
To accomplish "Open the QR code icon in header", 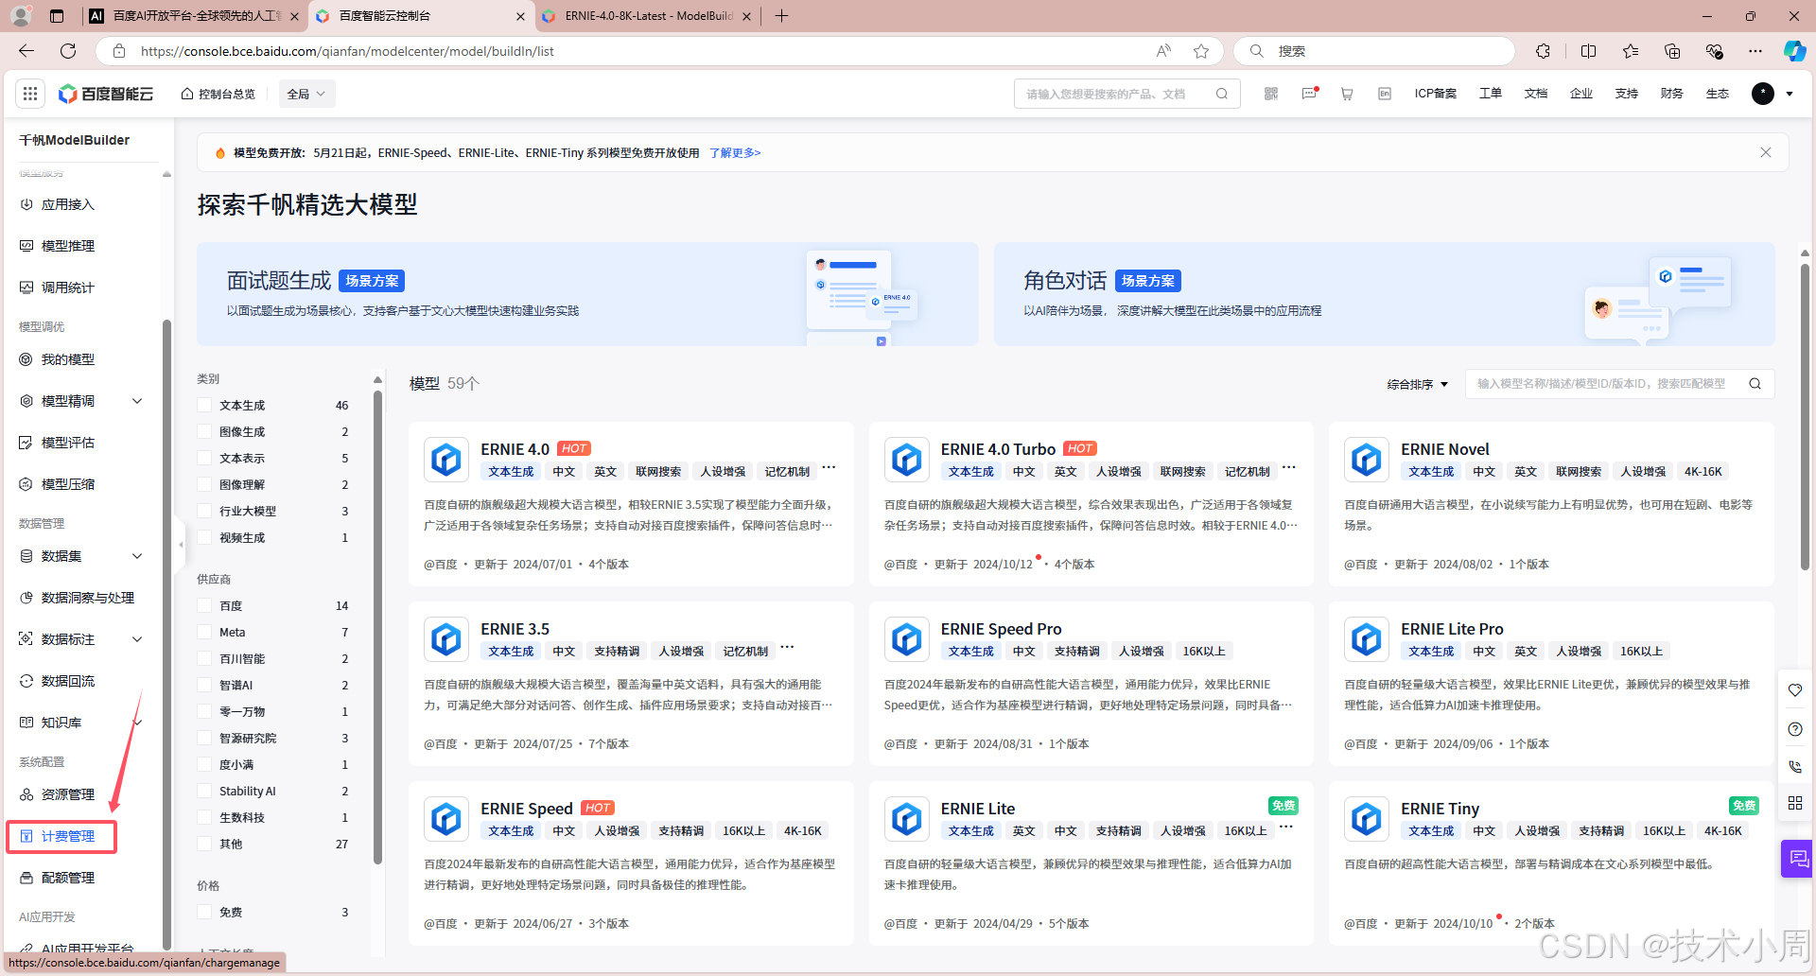I will coord(1271,94).
